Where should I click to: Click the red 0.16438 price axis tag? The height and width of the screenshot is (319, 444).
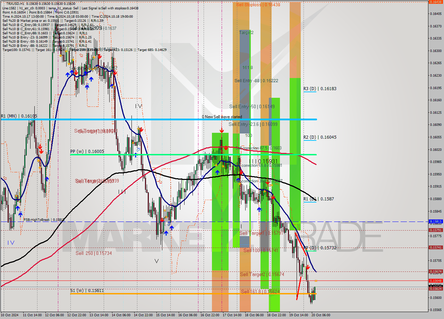point(435,2)
